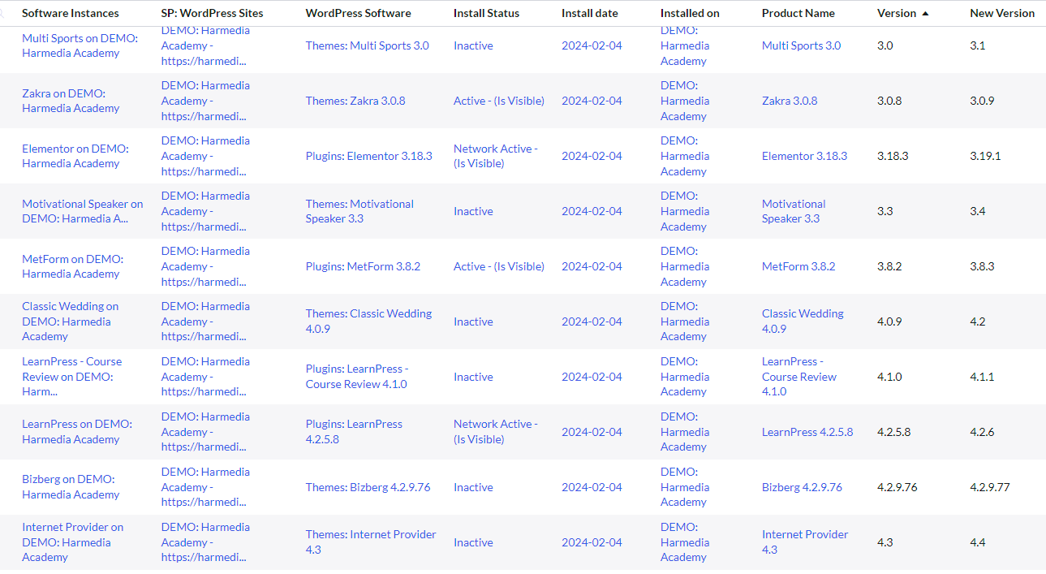
Task: Open Motivational Speaker 3.3 product name link
Action: click(793, 211)
